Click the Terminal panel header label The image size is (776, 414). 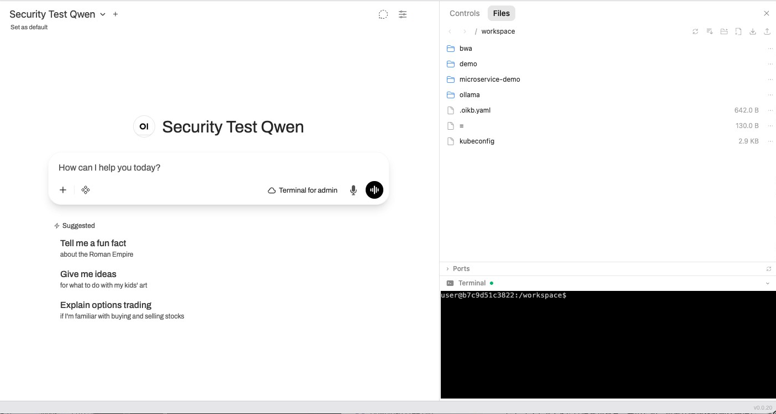click(x=472, y=283)
